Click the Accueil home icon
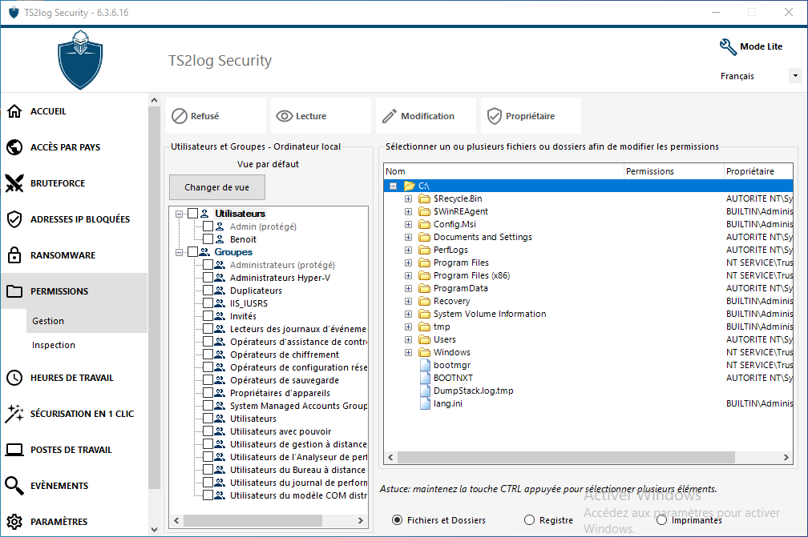808x537 pixels. click(14, 111)
